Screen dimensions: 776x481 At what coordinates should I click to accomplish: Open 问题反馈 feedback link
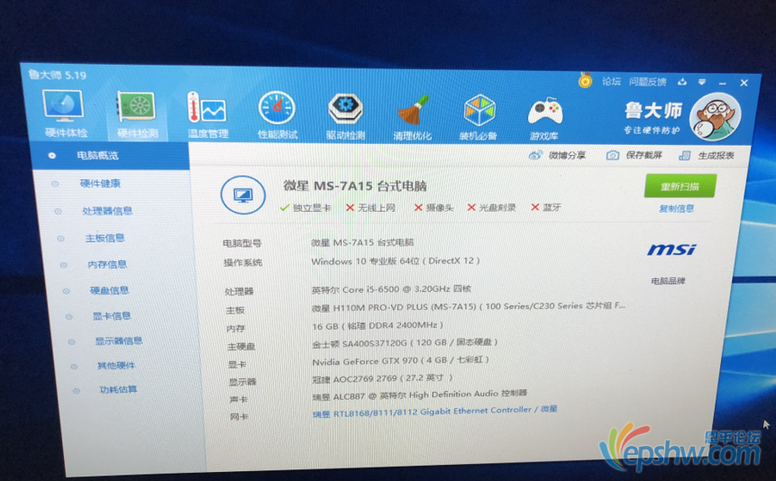(647, 82)
